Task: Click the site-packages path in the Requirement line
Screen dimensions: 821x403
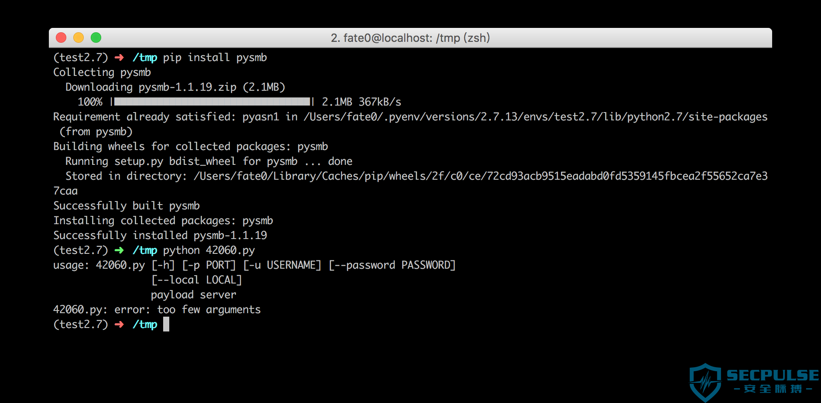Action: tap(535, 117)
